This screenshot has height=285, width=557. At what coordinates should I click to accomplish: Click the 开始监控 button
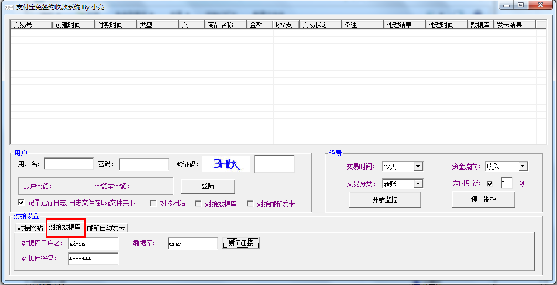(385, 199)
